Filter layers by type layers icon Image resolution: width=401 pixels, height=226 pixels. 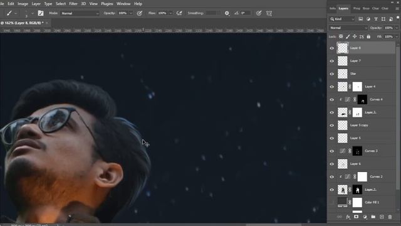376,19
